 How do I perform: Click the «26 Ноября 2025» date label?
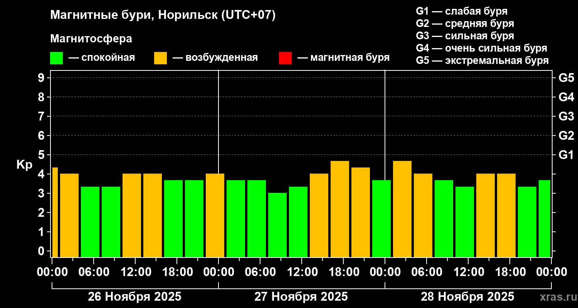pos(134,297)
